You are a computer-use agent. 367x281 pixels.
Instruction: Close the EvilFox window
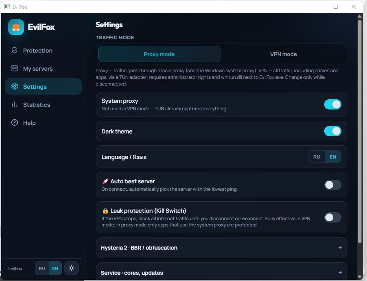click(x=353, y=7)
